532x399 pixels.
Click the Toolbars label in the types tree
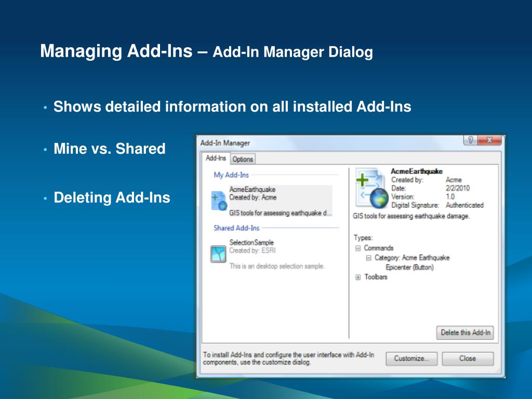[x=376, y=277]
